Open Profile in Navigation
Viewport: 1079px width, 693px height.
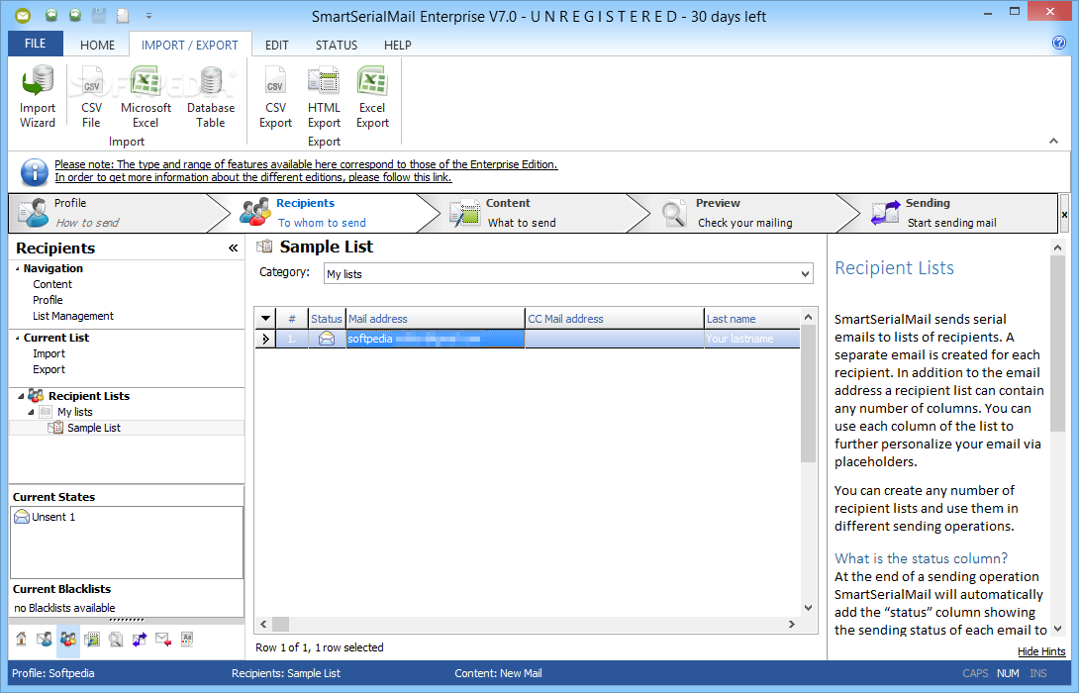click(48, 300)
